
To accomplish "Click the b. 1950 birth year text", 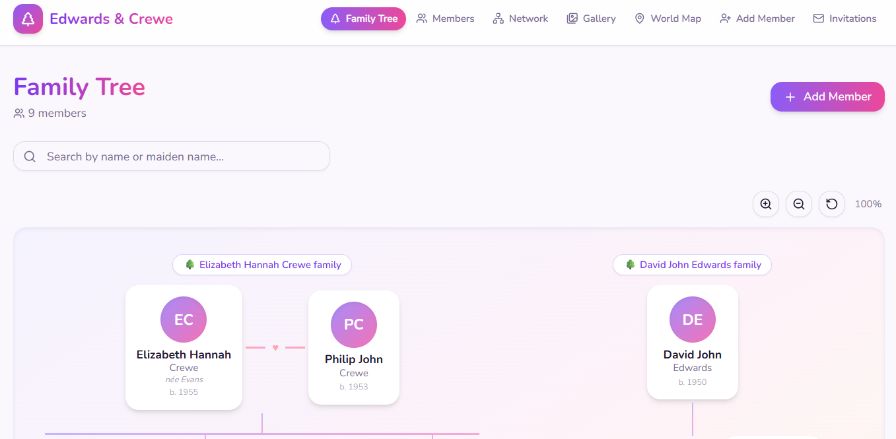I will (x=693, y=382).
